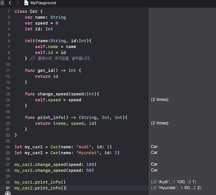Viewport: 216px width, 195px height.
Task: Click self.speed = speed line
Action: 58,100
